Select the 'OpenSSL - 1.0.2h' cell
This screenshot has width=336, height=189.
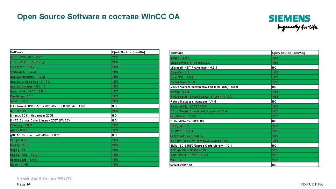[x=221, y=77]
